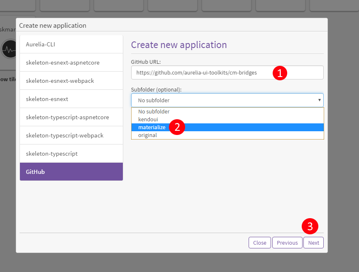The width and height of the screenshot is (359, 272).
Task: Click the red step 2 marker
Action: (177, 127)
